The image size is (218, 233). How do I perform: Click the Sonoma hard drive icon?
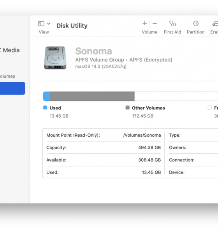pyautogui.click(x=55, y=57)
